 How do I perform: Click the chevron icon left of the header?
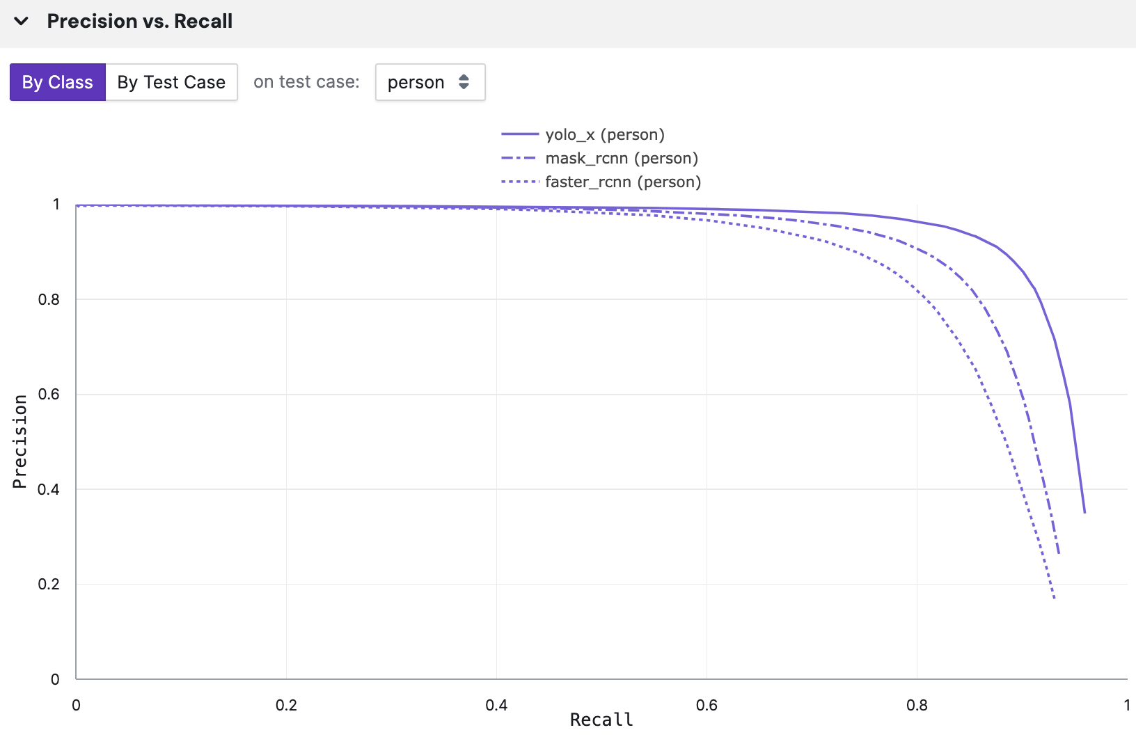point(22,21)
